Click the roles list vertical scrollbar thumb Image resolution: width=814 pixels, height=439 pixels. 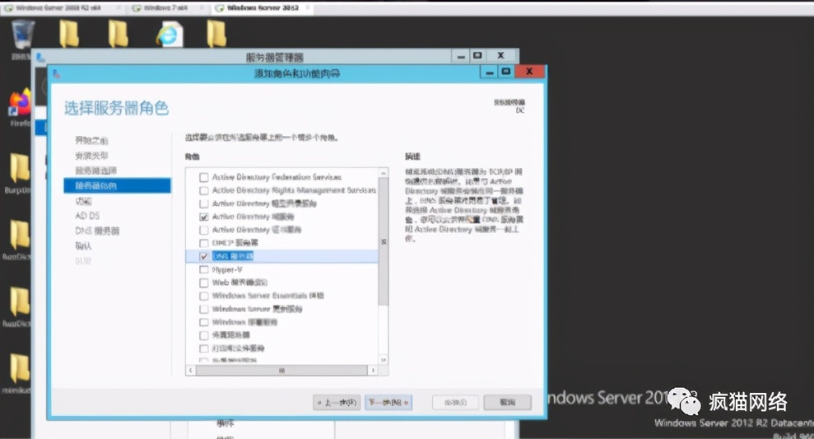click(384, 241)
